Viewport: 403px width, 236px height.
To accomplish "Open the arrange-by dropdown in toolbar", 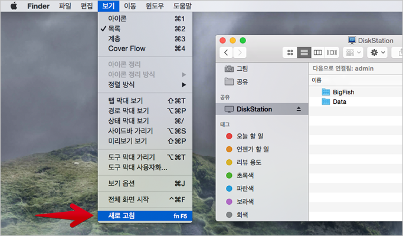I will 353,53.
